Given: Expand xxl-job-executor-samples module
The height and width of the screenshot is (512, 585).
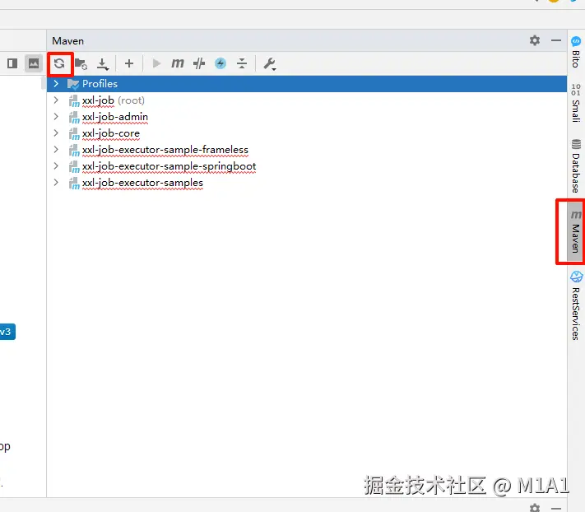Looking at the screenshot, I should 56,183.
